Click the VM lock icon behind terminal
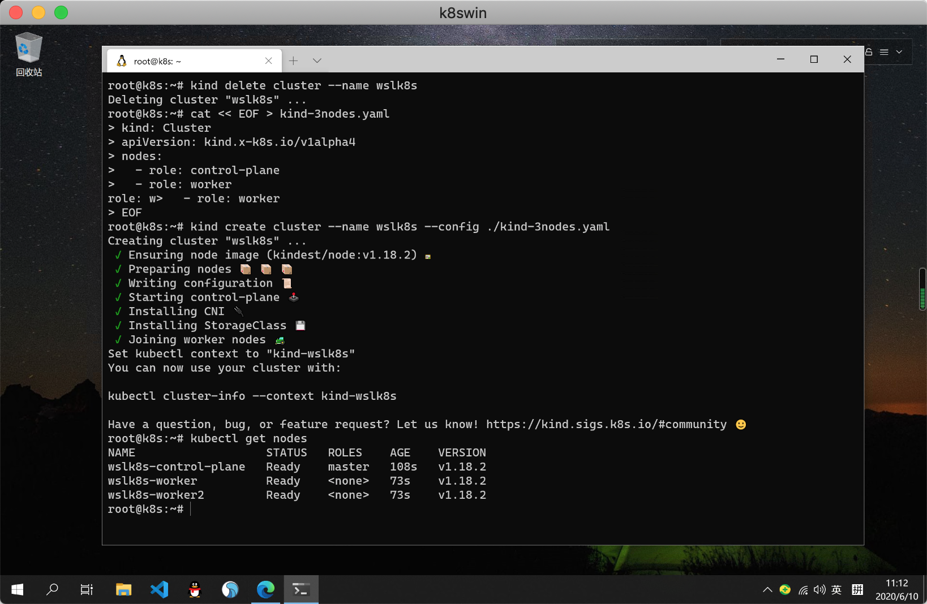The image size is (927, 604). click(869, 51)
